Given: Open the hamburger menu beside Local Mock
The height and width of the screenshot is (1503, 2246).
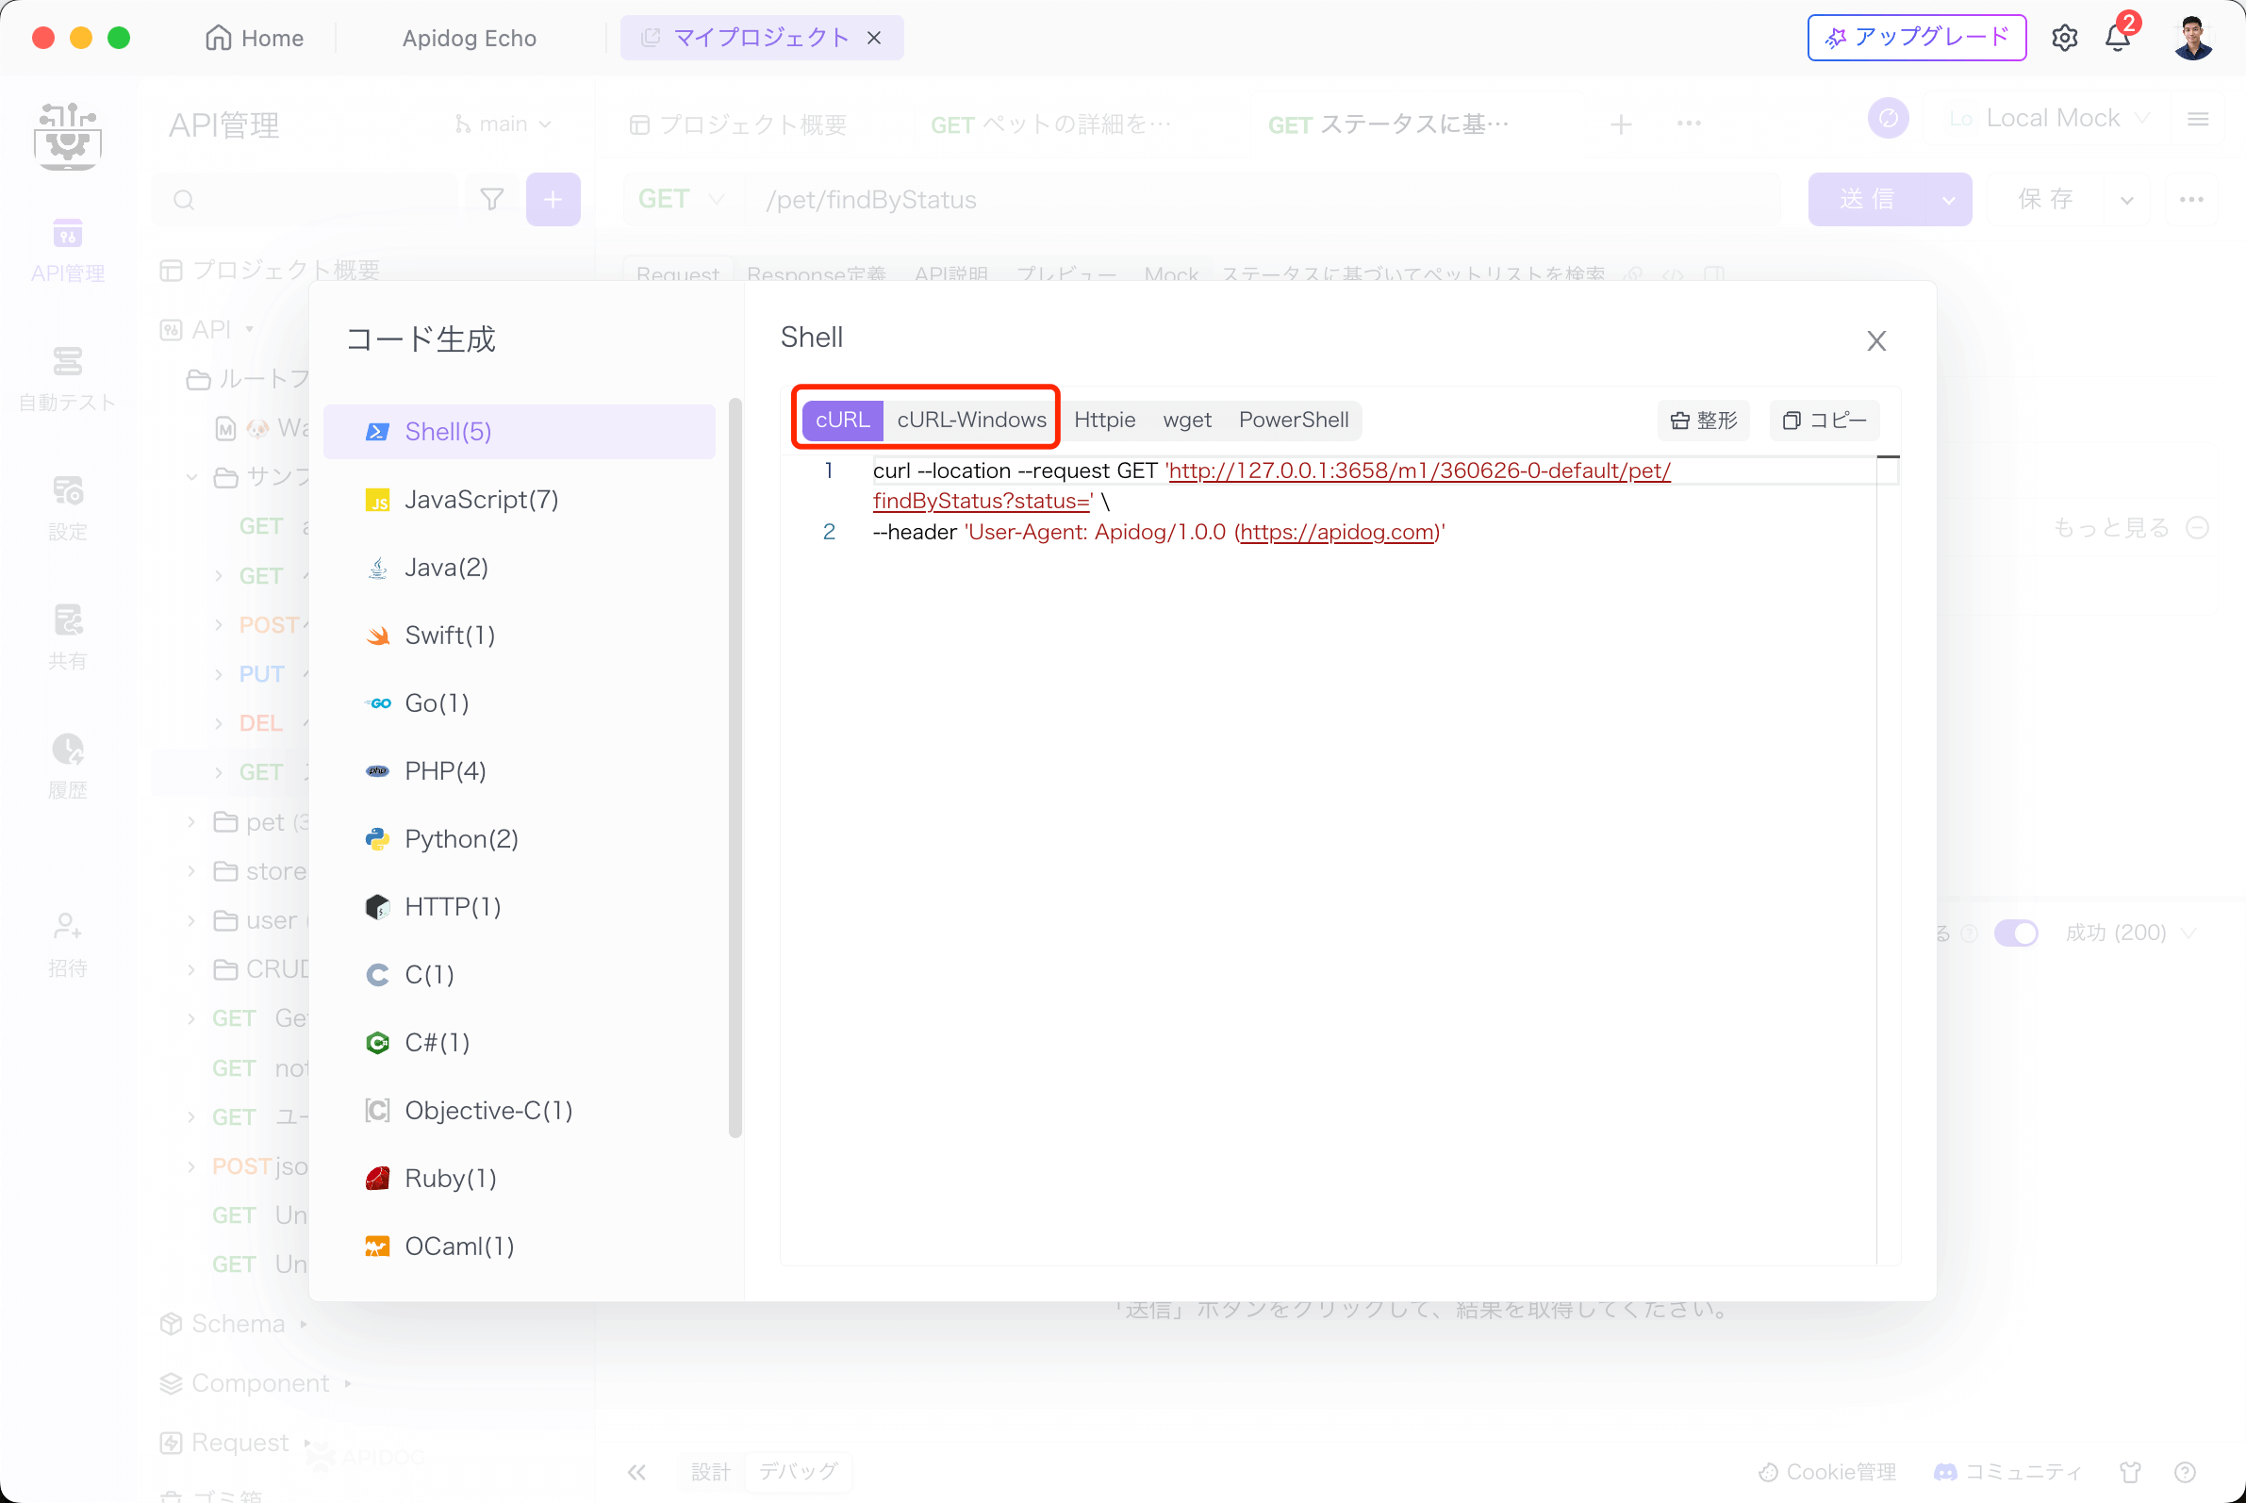Looking at the screenshot, I should 2198,118.
